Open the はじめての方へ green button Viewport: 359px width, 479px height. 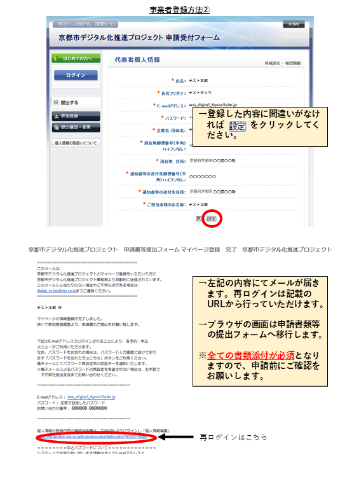coord(76,58)
